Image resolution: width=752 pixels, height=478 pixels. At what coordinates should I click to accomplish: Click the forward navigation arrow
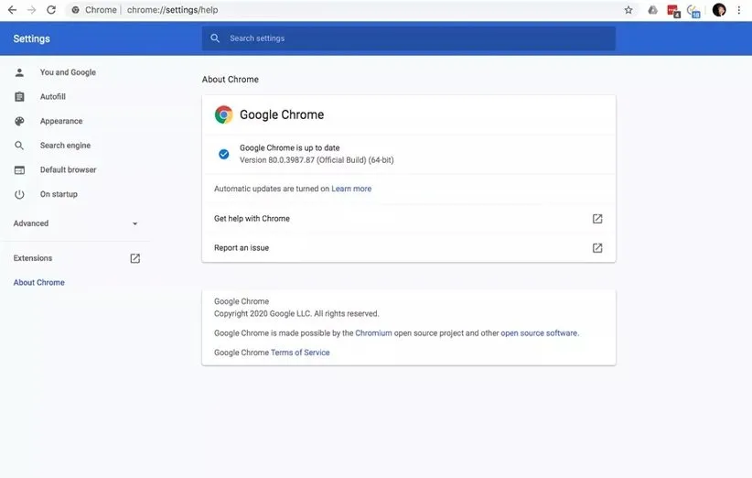(x=32, y=10)
